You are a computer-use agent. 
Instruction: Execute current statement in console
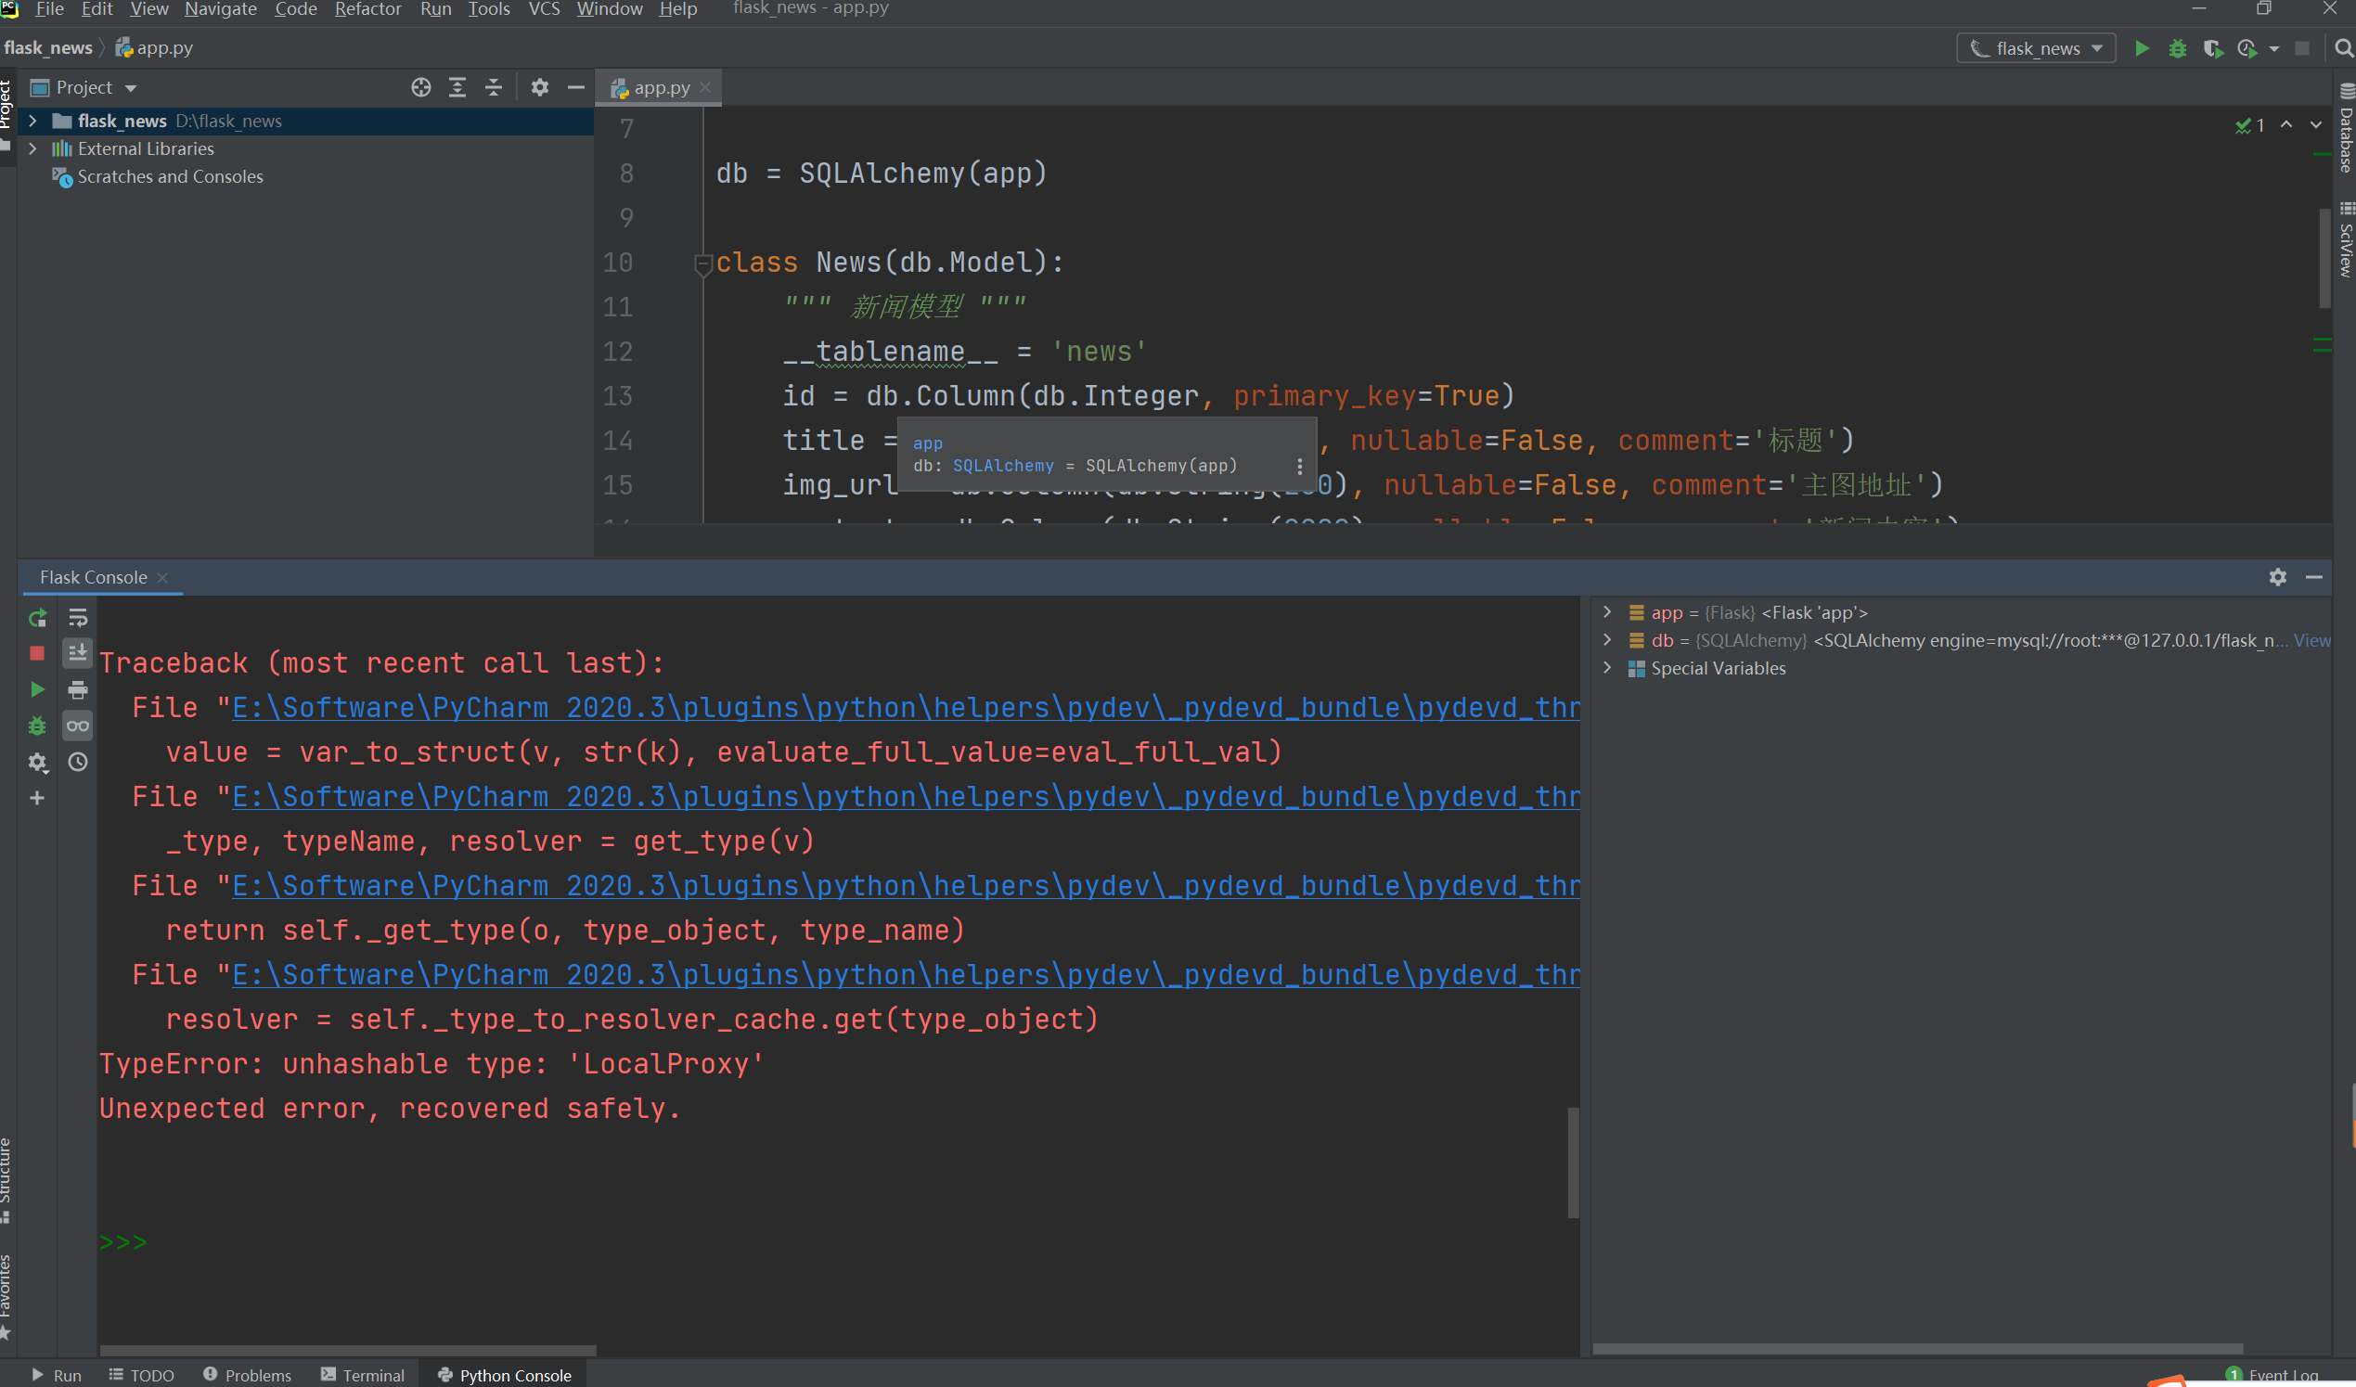37,689
